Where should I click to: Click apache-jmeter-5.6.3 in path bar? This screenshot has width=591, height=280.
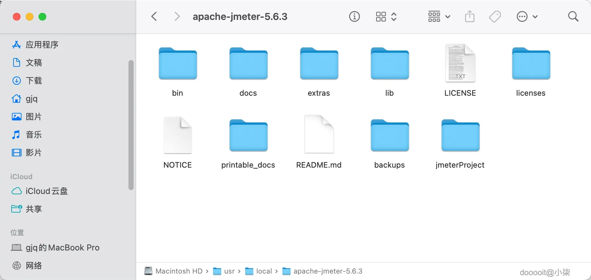322,271
